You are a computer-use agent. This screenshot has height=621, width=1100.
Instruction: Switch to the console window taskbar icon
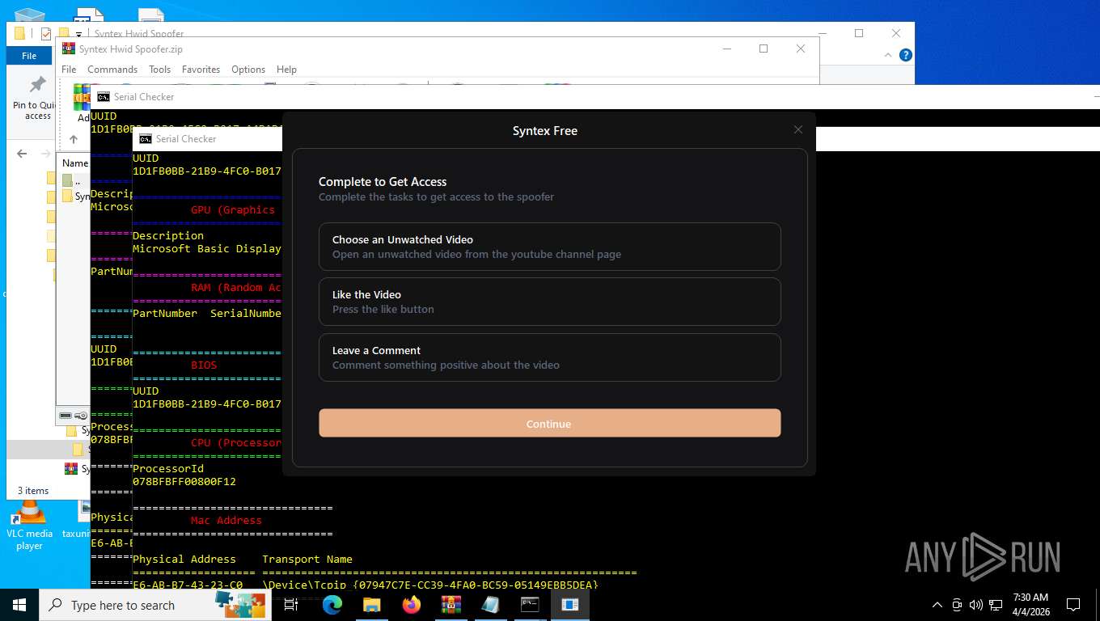tap(530, 605)
